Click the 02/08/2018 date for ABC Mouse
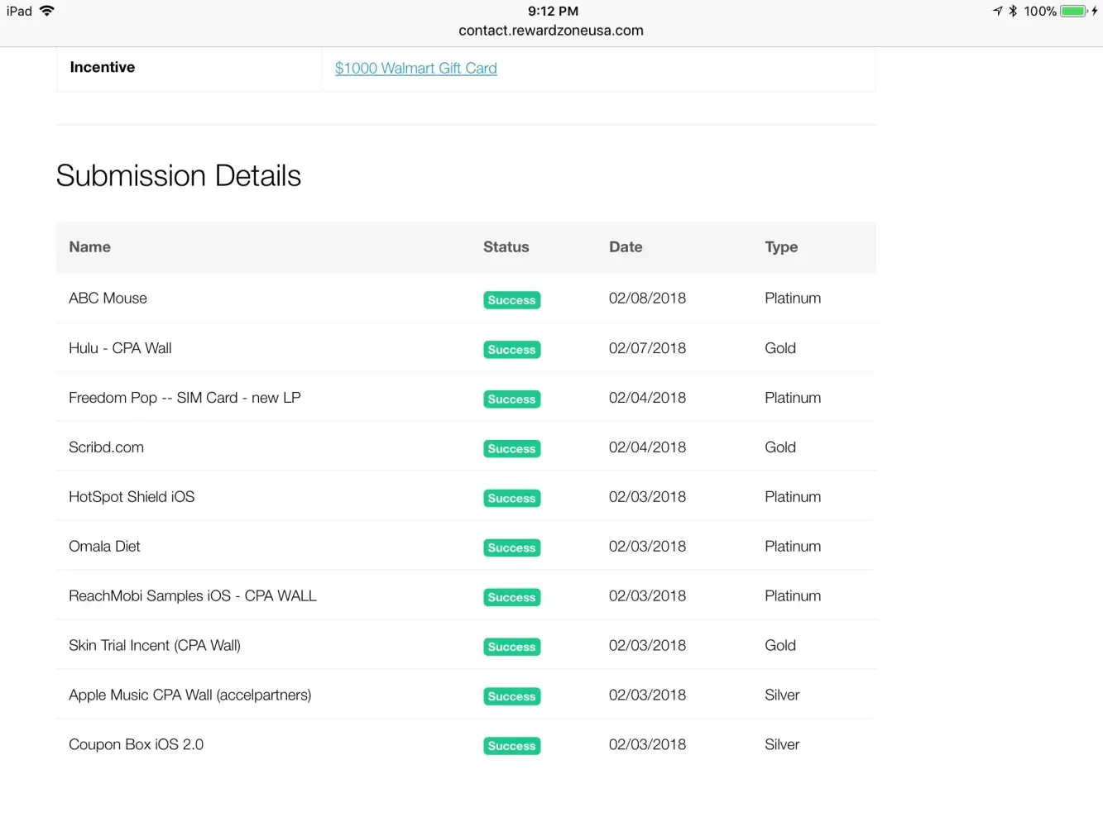1103x827 pixels. pyautogui.click(x=647, y=299)
